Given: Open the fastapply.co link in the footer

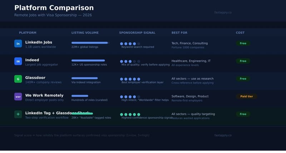Looking at the screenshot, I should (x=223, y=135).
